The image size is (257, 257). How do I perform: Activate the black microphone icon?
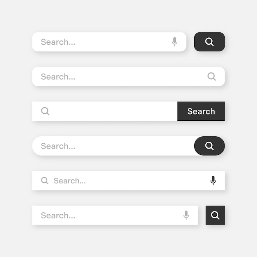[213, 181]
